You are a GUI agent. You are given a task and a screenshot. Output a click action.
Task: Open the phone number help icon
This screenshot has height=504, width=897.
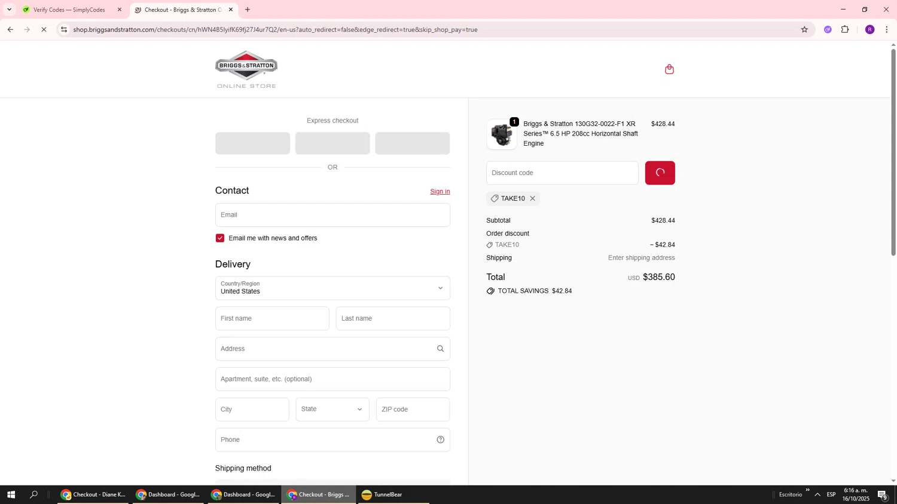coord(440,440)
